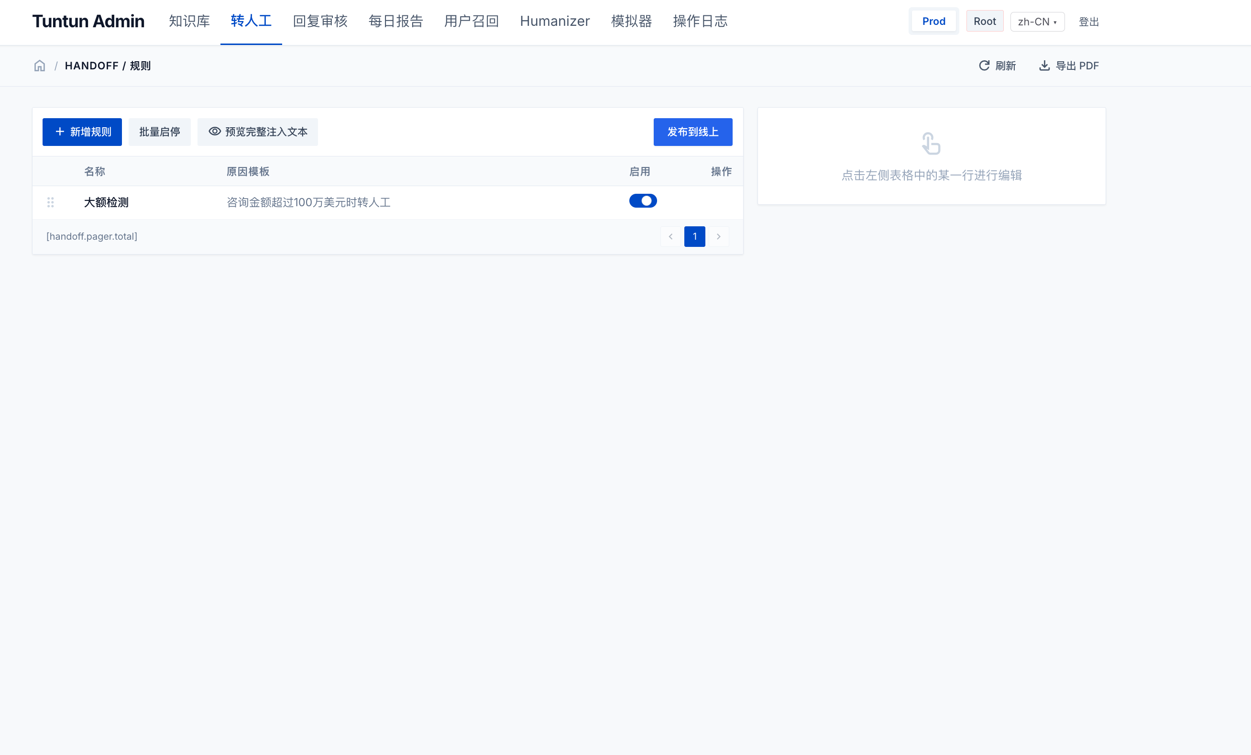This screenshot has height=755, width=1251.
Task: Click the Prod environment badge
Action: (x=933, y=22)
